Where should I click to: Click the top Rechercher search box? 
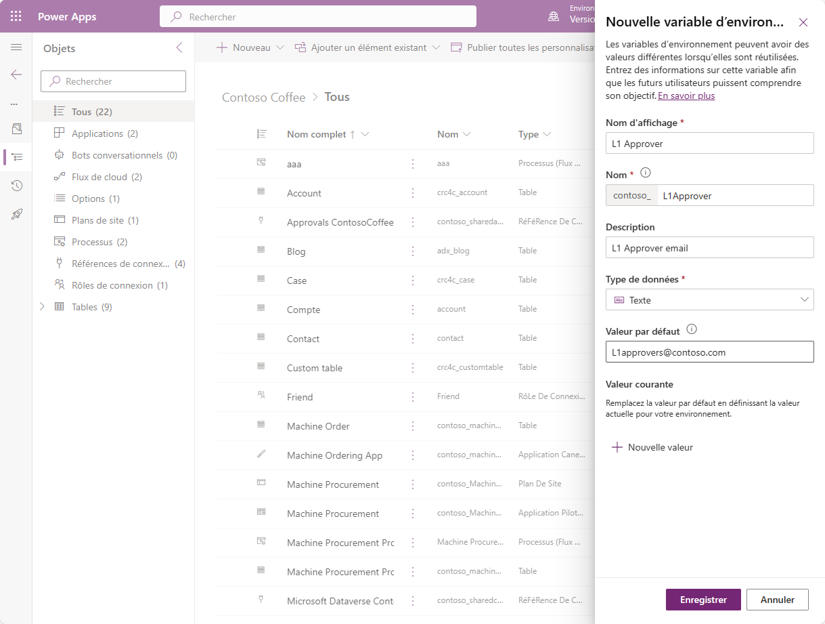click(318, 16)
